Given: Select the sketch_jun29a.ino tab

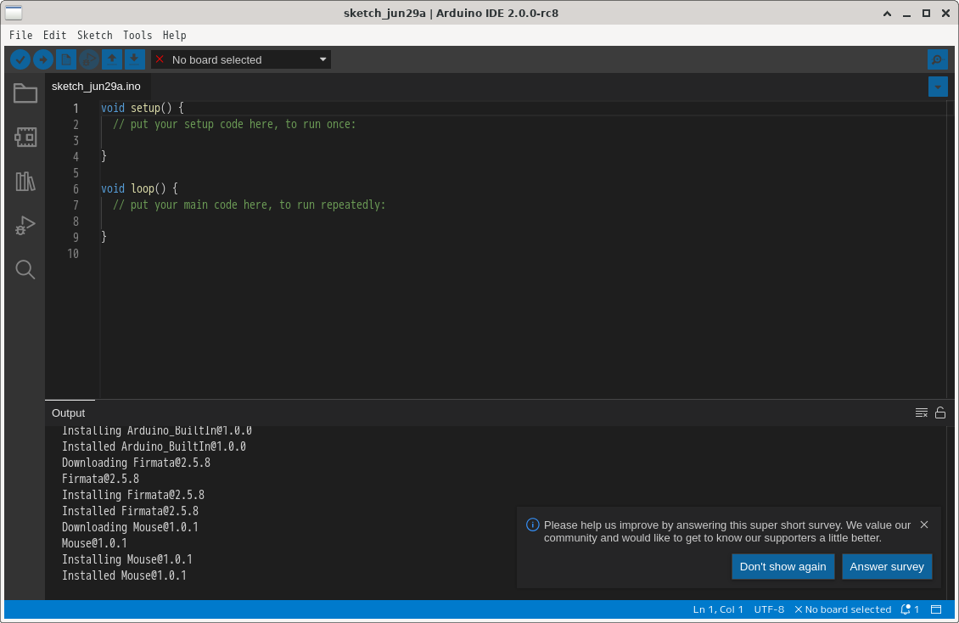Looking at the screenshot, I should 96,87.
